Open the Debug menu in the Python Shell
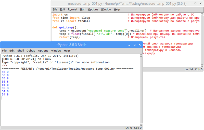204x130 pixels. (31, 51)
